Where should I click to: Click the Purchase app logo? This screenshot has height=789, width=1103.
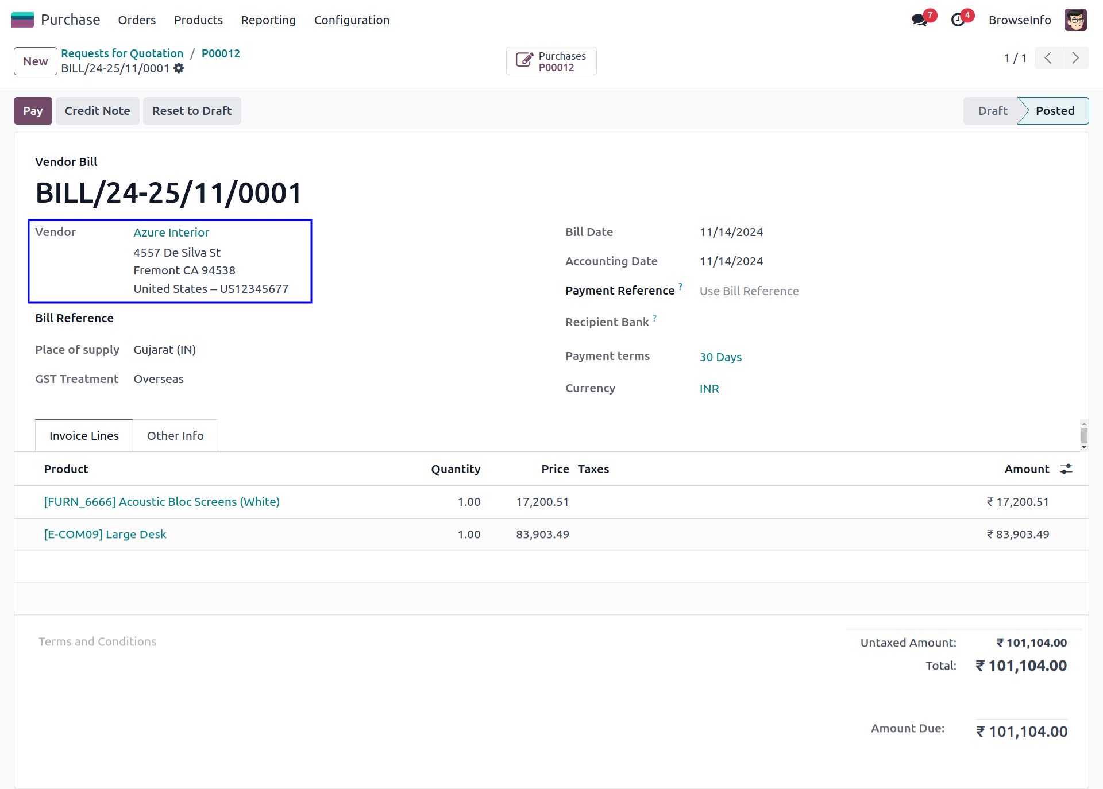[x=23, y=20]
